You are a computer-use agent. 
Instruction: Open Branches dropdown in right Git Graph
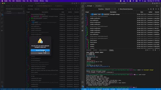click(x=110, y=9)
